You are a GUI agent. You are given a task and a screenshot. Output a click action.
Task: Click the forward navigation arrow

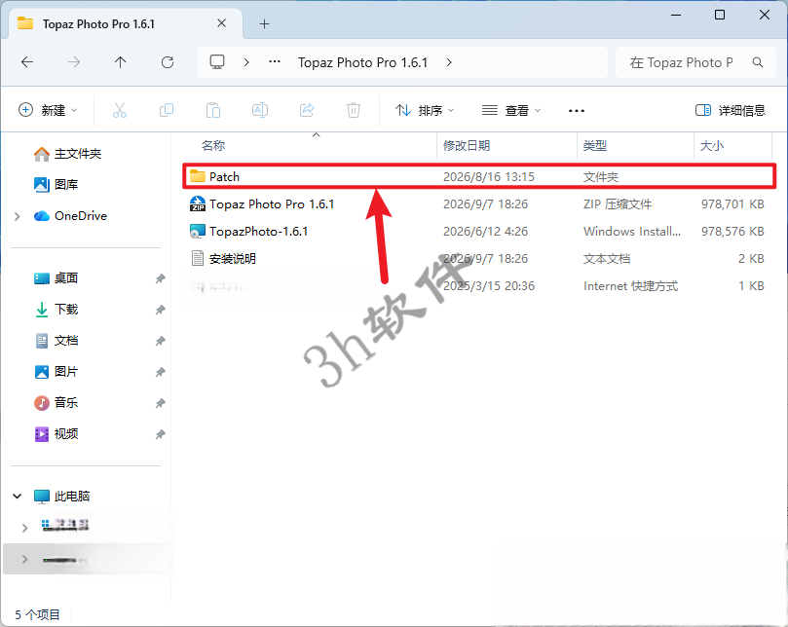74,62
